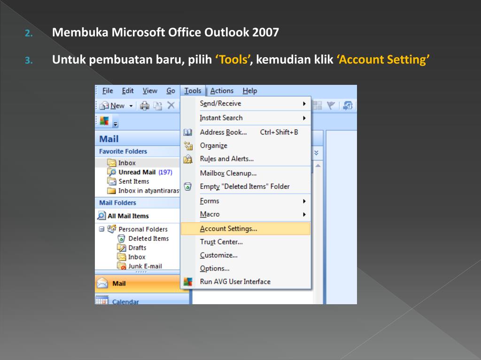The height and width of the screenshot is (360, 481).
Task: Click the Unread Mail search folder icon
Action: click(112, 172)
